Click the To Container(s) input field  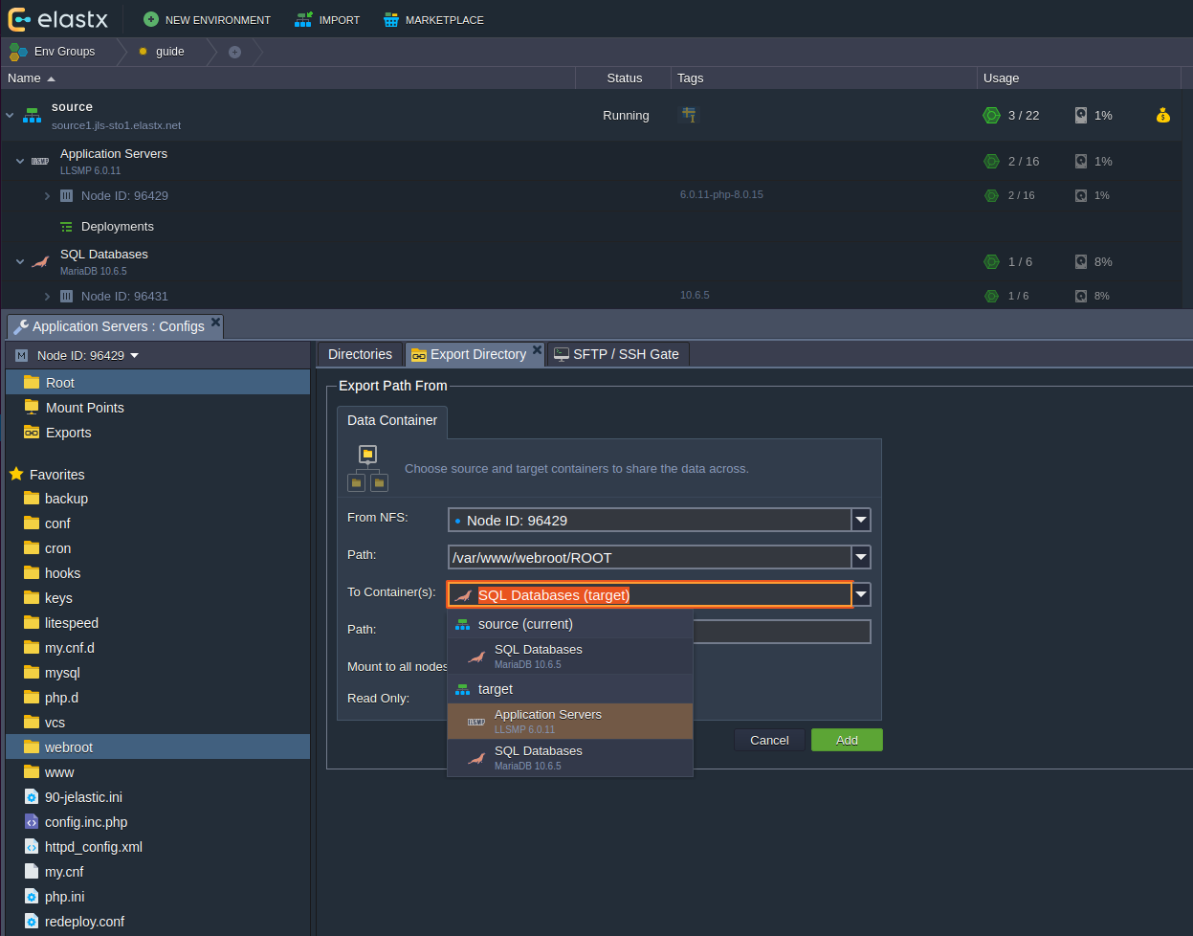(x=649, y=595)
